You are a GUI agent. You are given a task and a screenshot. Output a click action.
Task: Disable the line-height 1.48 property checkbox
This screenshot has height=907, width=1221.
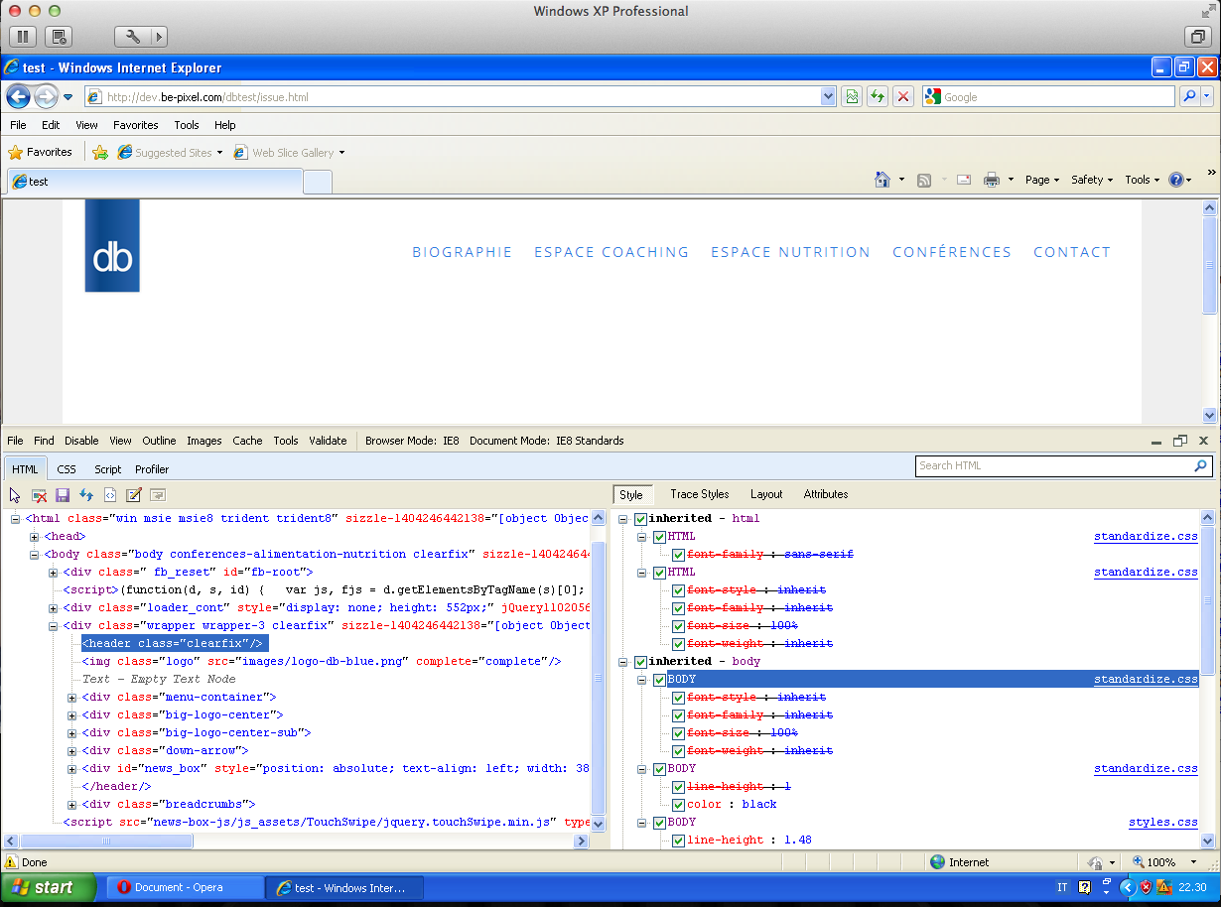coord(678,841)
